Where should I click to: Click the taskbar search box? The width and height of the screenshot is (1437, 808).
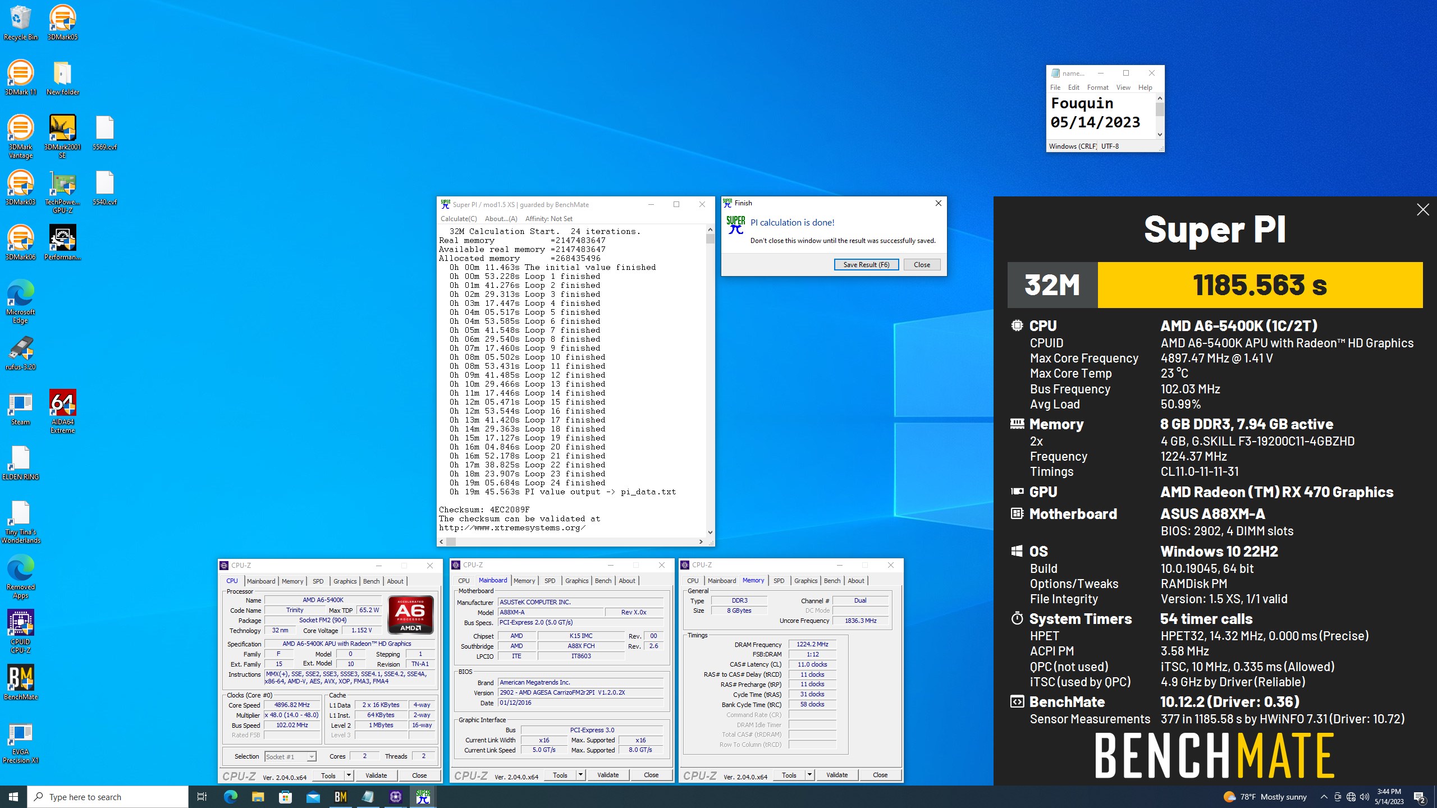(108, 797)
